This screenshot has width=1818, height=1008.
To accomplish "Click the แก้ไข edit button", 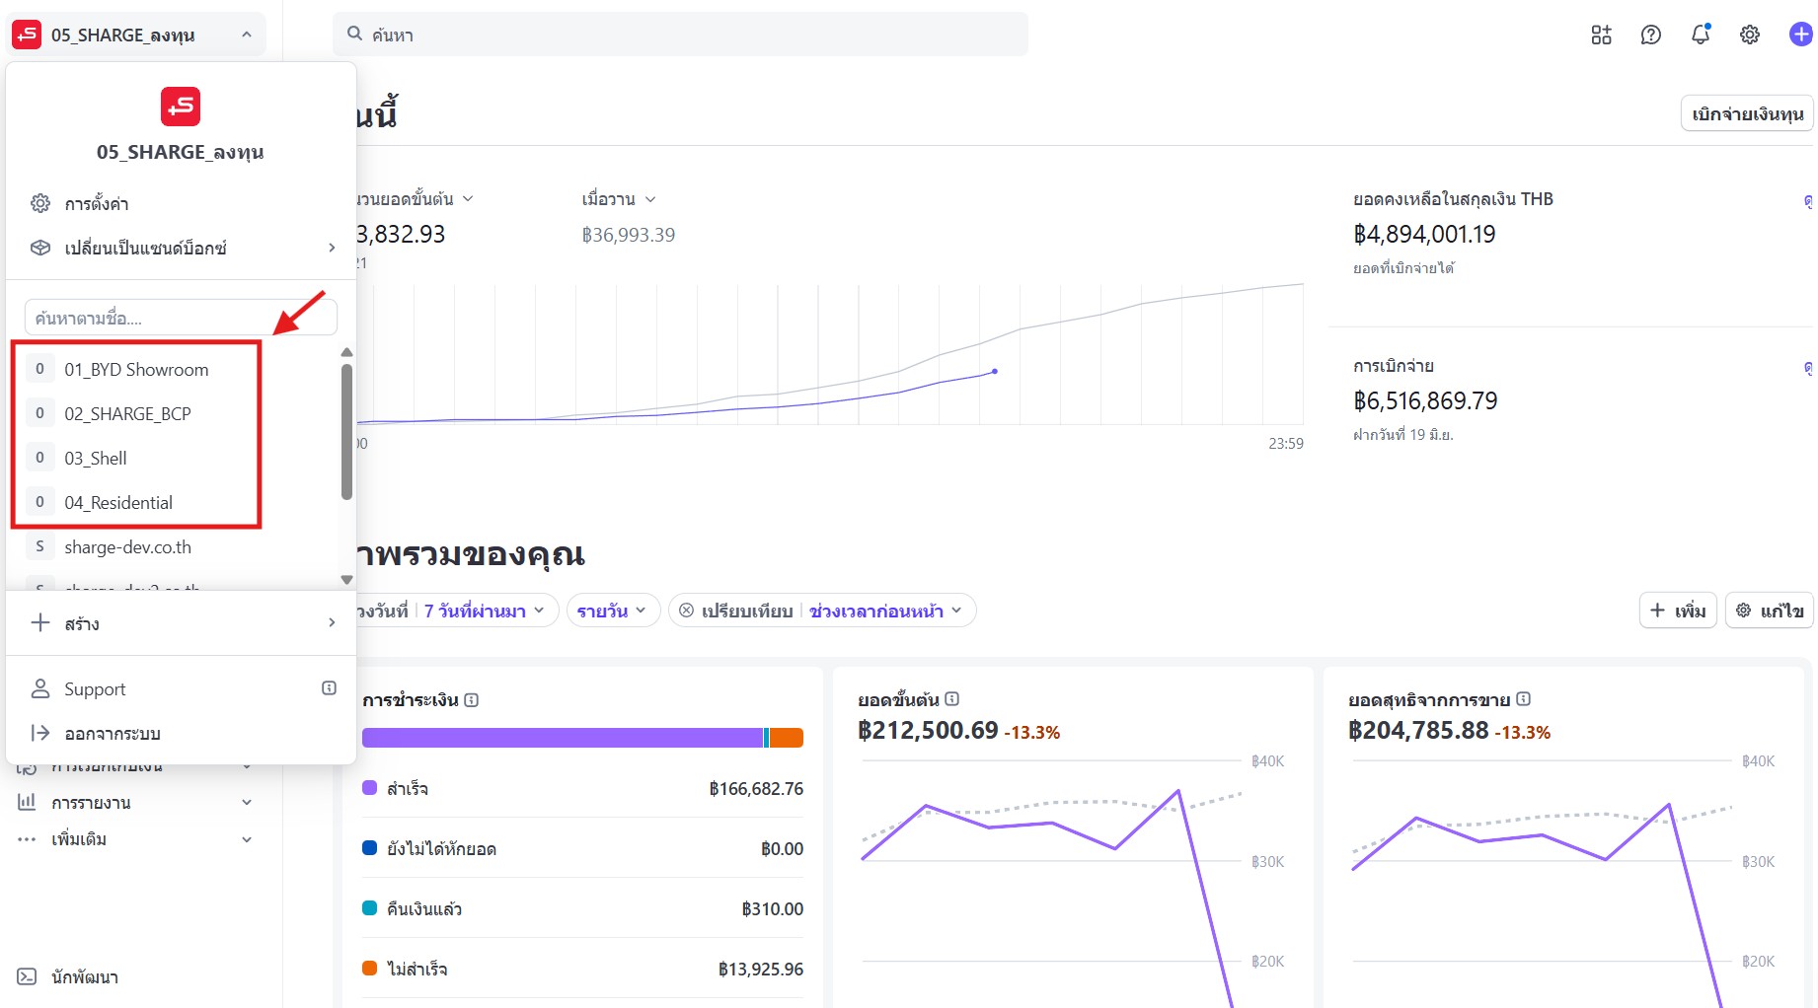I will [x=1772, y=611].
